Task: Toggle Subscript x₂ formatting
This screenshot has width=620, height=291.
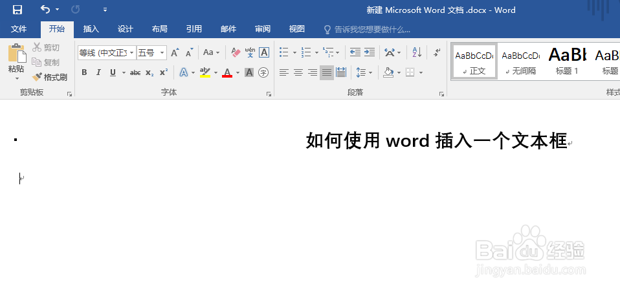Action: [x=149, y=72]
